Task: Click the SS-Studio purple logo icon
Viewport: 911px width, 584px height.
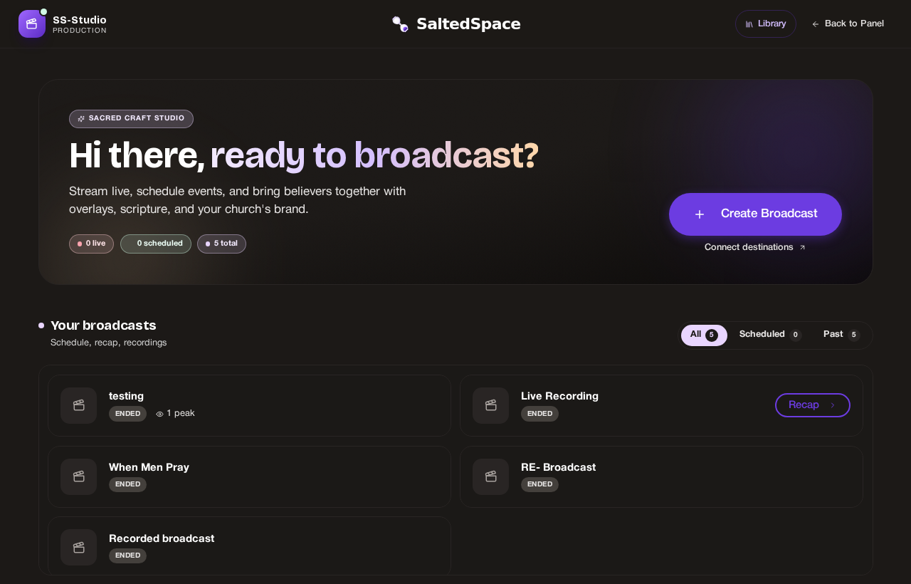Action: pos(32,24)
